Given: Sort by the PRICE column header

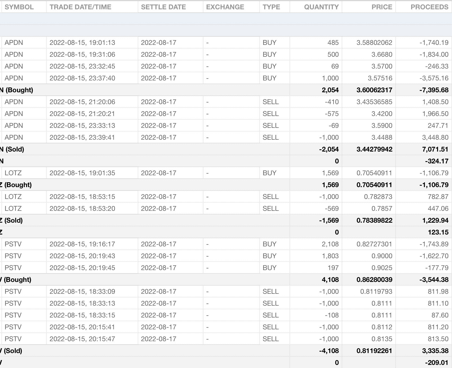Looking at the screenshot, I should 382,7.
